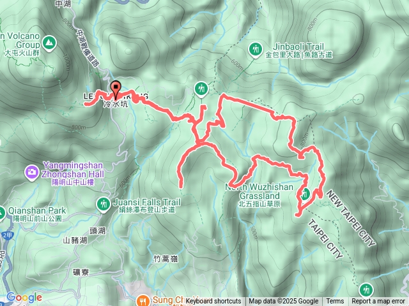Click Report a map error link
The width and height of the screenshot is (409, 306).
[378, 302]
